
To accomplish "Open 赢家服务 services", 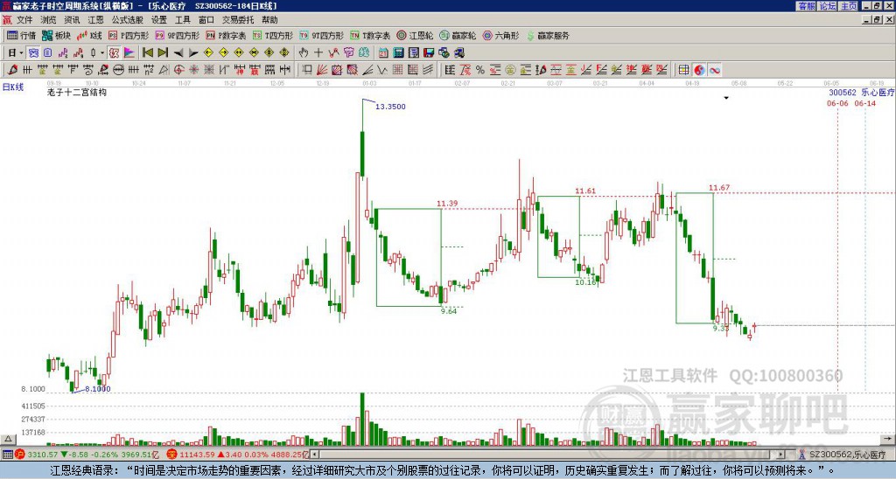I will (548, 35).
